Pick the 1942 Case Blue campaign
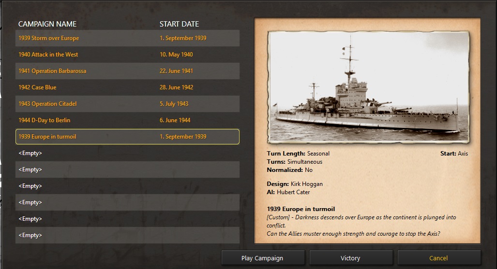497x269 pixels. [x=38, y=87]
